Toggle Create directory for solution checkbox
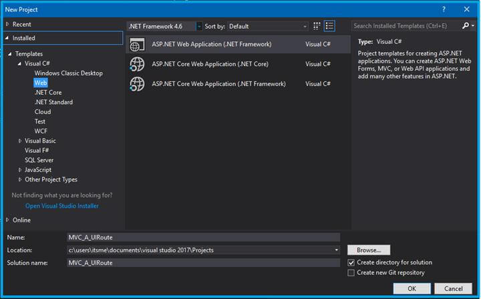The width and height of the screenshot is (481, 299). pyautogui.click(x=351, y=262)
